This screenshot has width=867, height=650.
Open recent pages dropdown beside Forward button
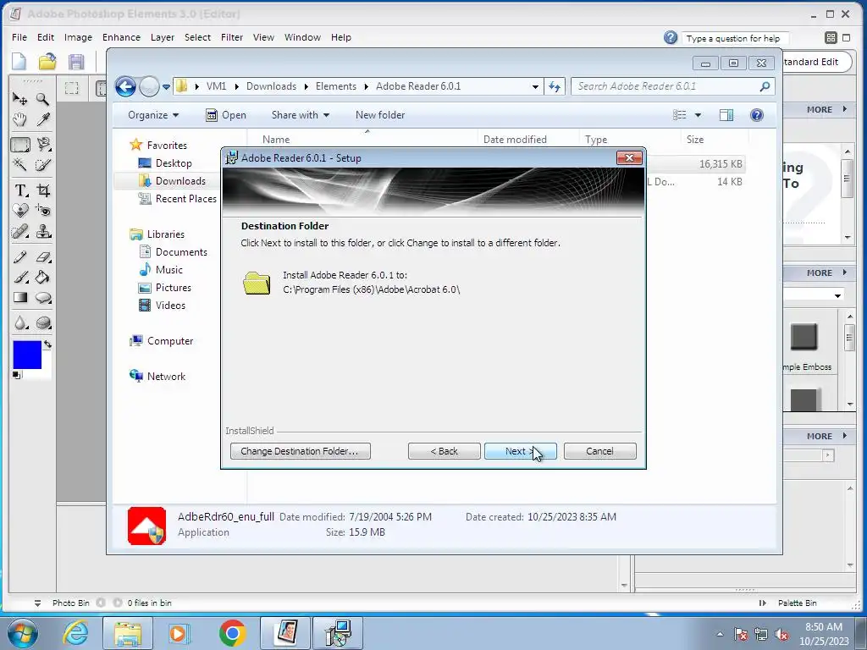pos(166,87)
